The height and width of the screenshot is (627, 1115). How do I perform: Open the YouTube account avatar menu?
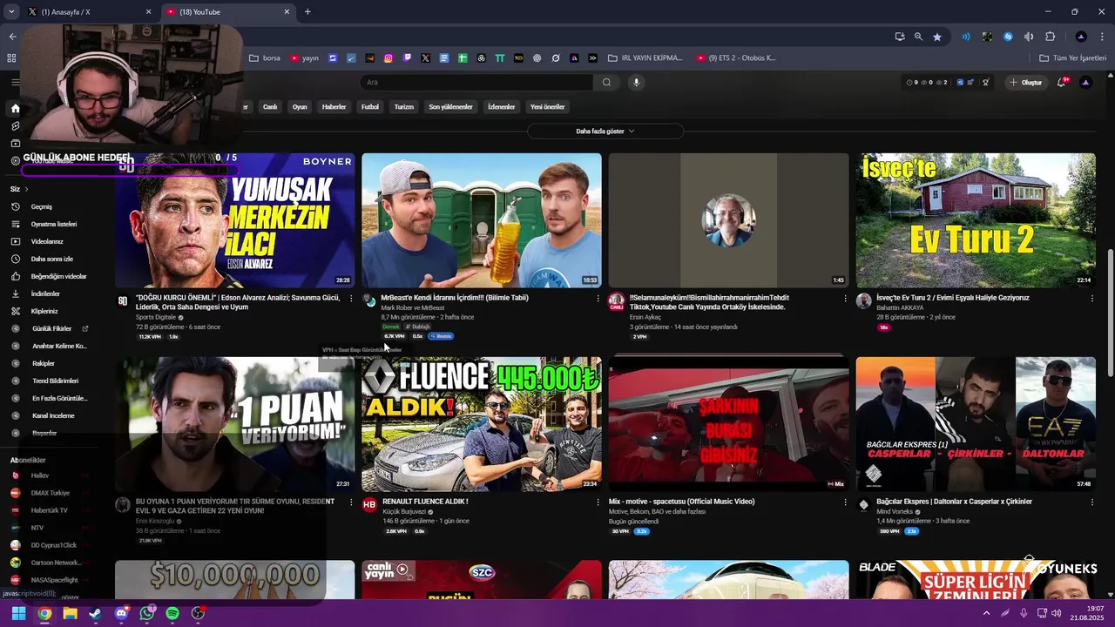[1085, 82]
